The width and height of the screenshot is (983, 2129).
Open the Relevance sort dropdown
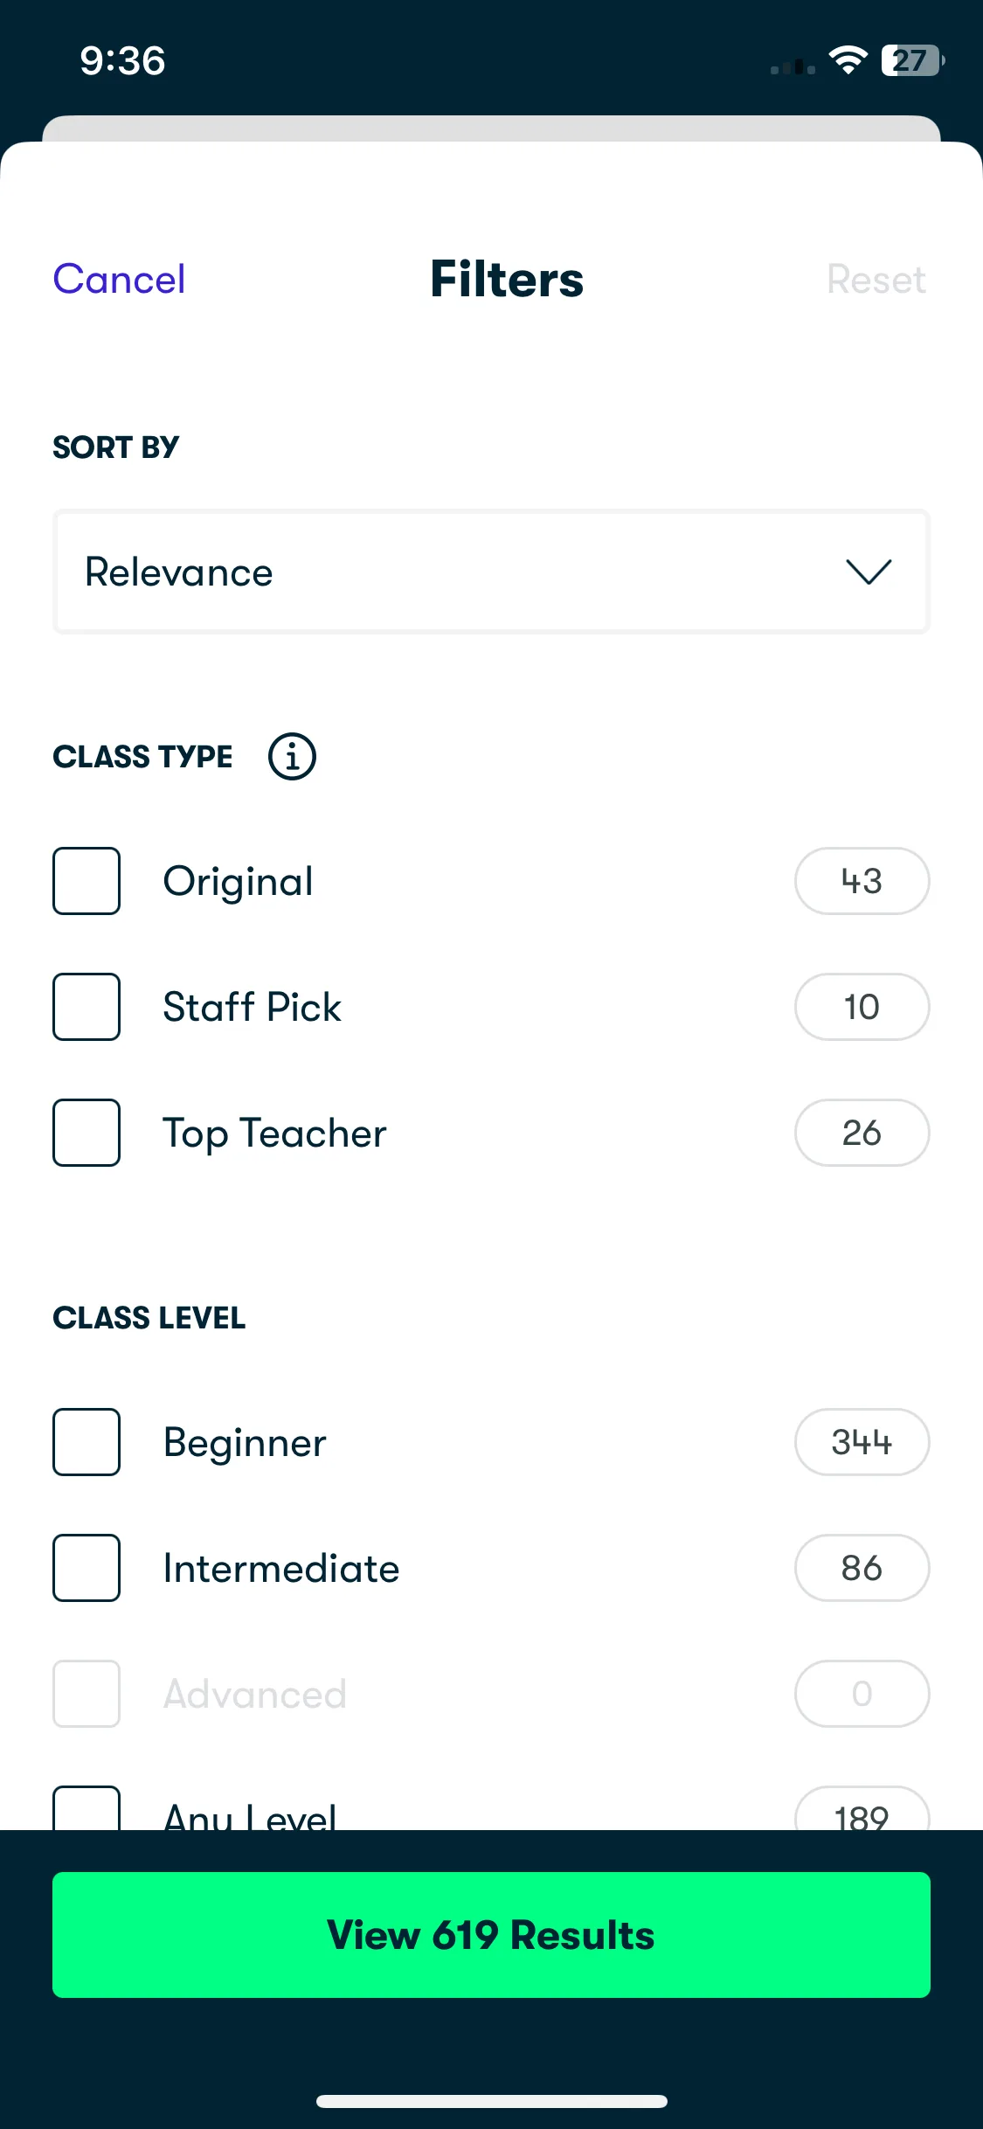click(x=491, y=572)
